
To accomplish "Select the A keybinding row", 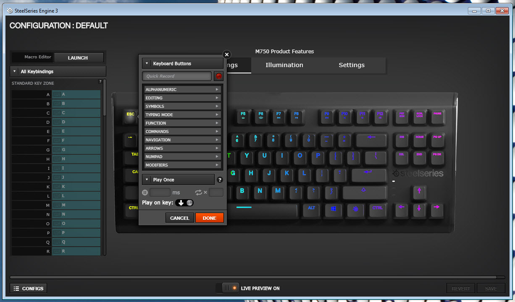I will (56, 94).
